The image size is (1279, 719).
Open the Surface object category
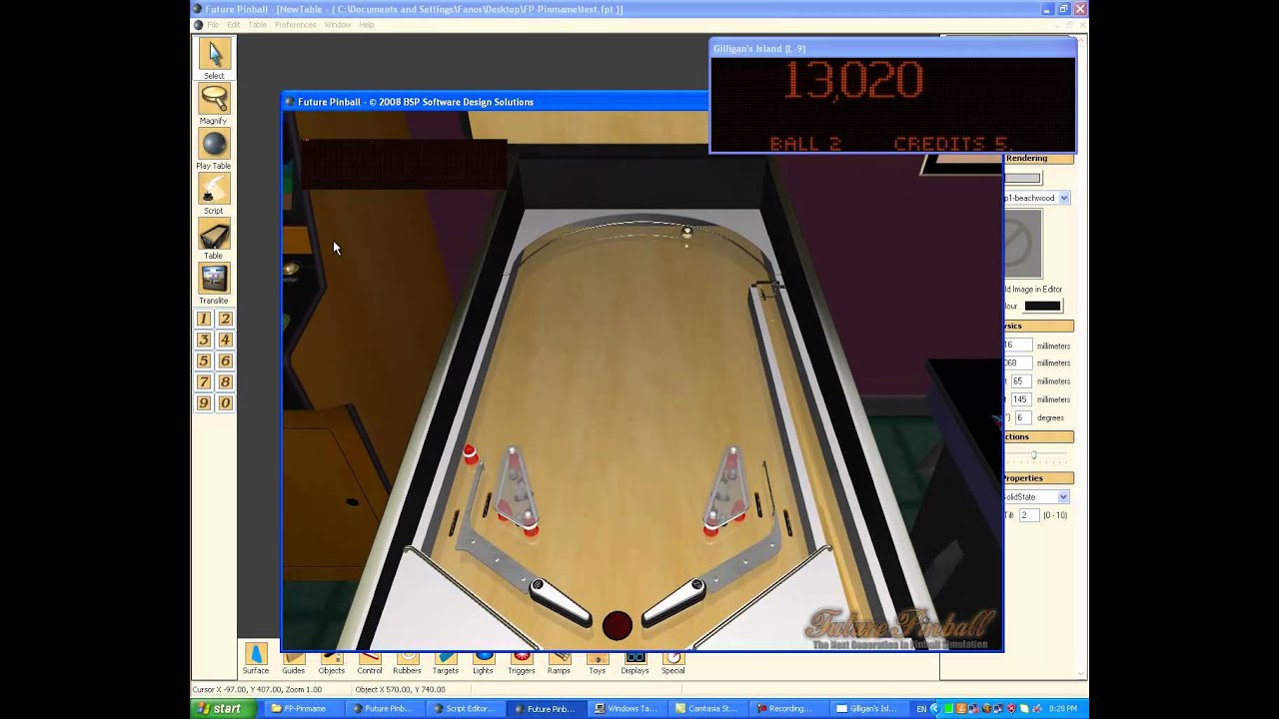(256, 658)
